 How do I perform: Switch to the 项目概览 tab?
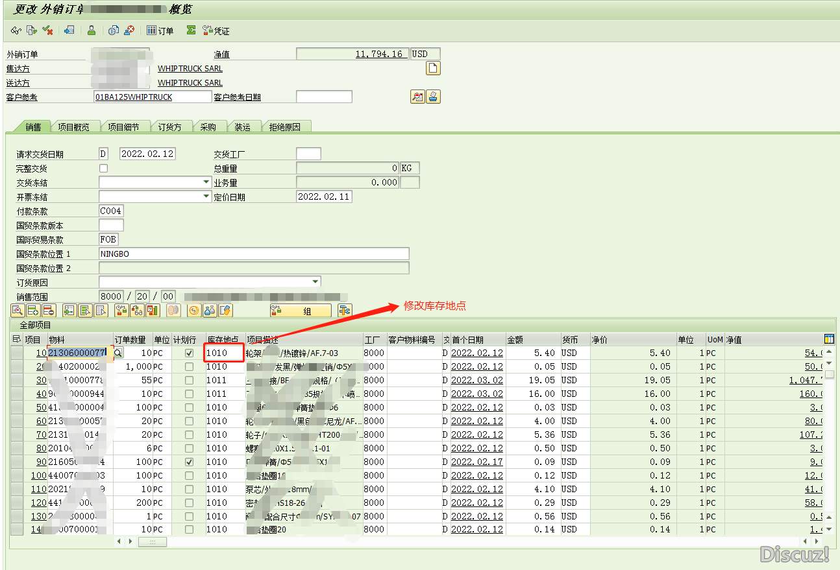click(x=74, y=127)
